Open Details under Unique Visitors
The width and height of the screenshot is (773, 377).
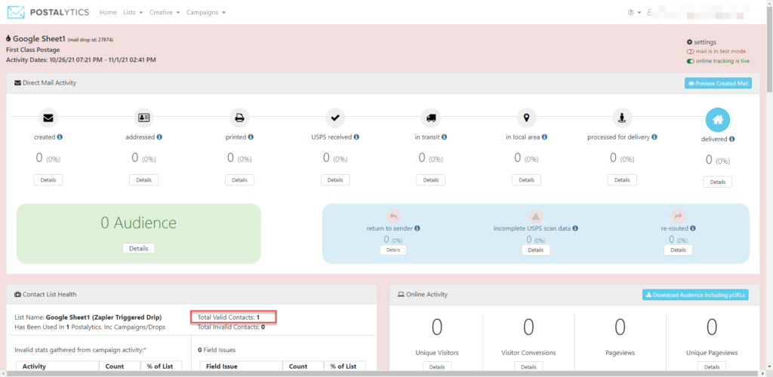point(437,366)
